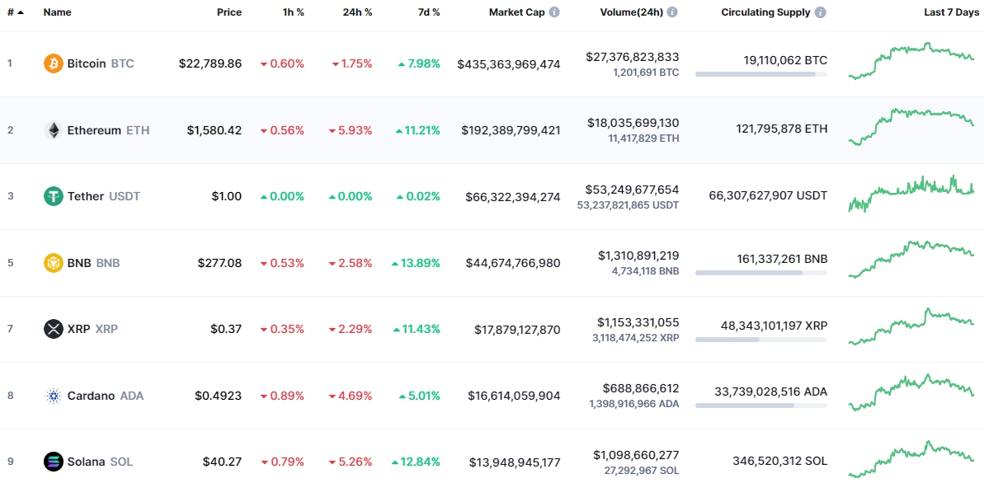Click Solana market cap $13,948,945,177
984x488 pixels.
pyautogui.click(x=515, y=462)
